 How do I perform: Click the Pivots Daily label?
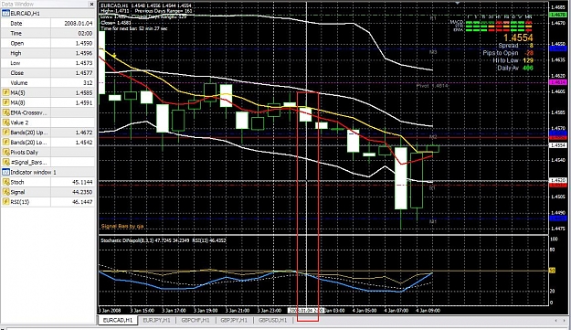click(24, 153)
